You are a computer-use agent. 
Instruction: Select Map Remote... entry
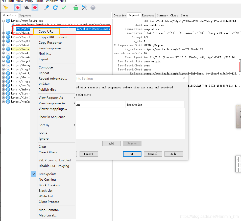50,210
